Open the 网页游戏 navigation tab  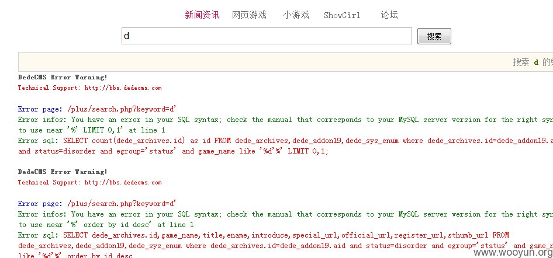(x=249, y=15)
